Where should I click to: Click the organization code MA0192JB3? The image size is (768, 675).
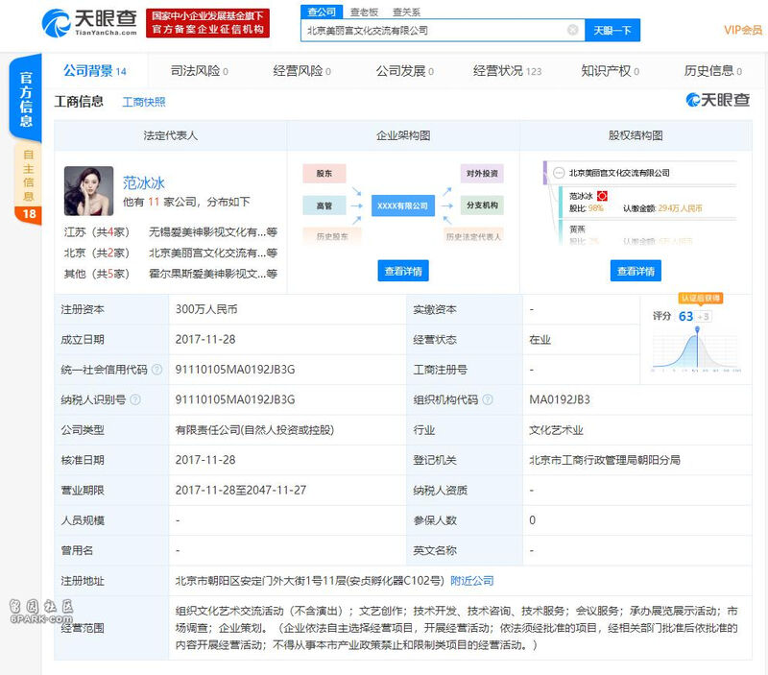560,399
